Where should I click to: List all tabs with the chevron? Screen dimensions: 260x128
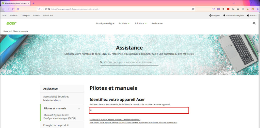pyautogui.click(x=234, y=3)
